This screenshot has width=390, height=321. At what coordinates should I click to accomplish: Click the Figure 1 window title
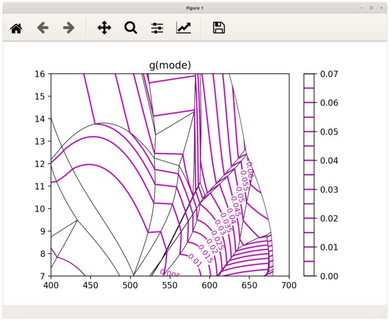pos(195,8)
